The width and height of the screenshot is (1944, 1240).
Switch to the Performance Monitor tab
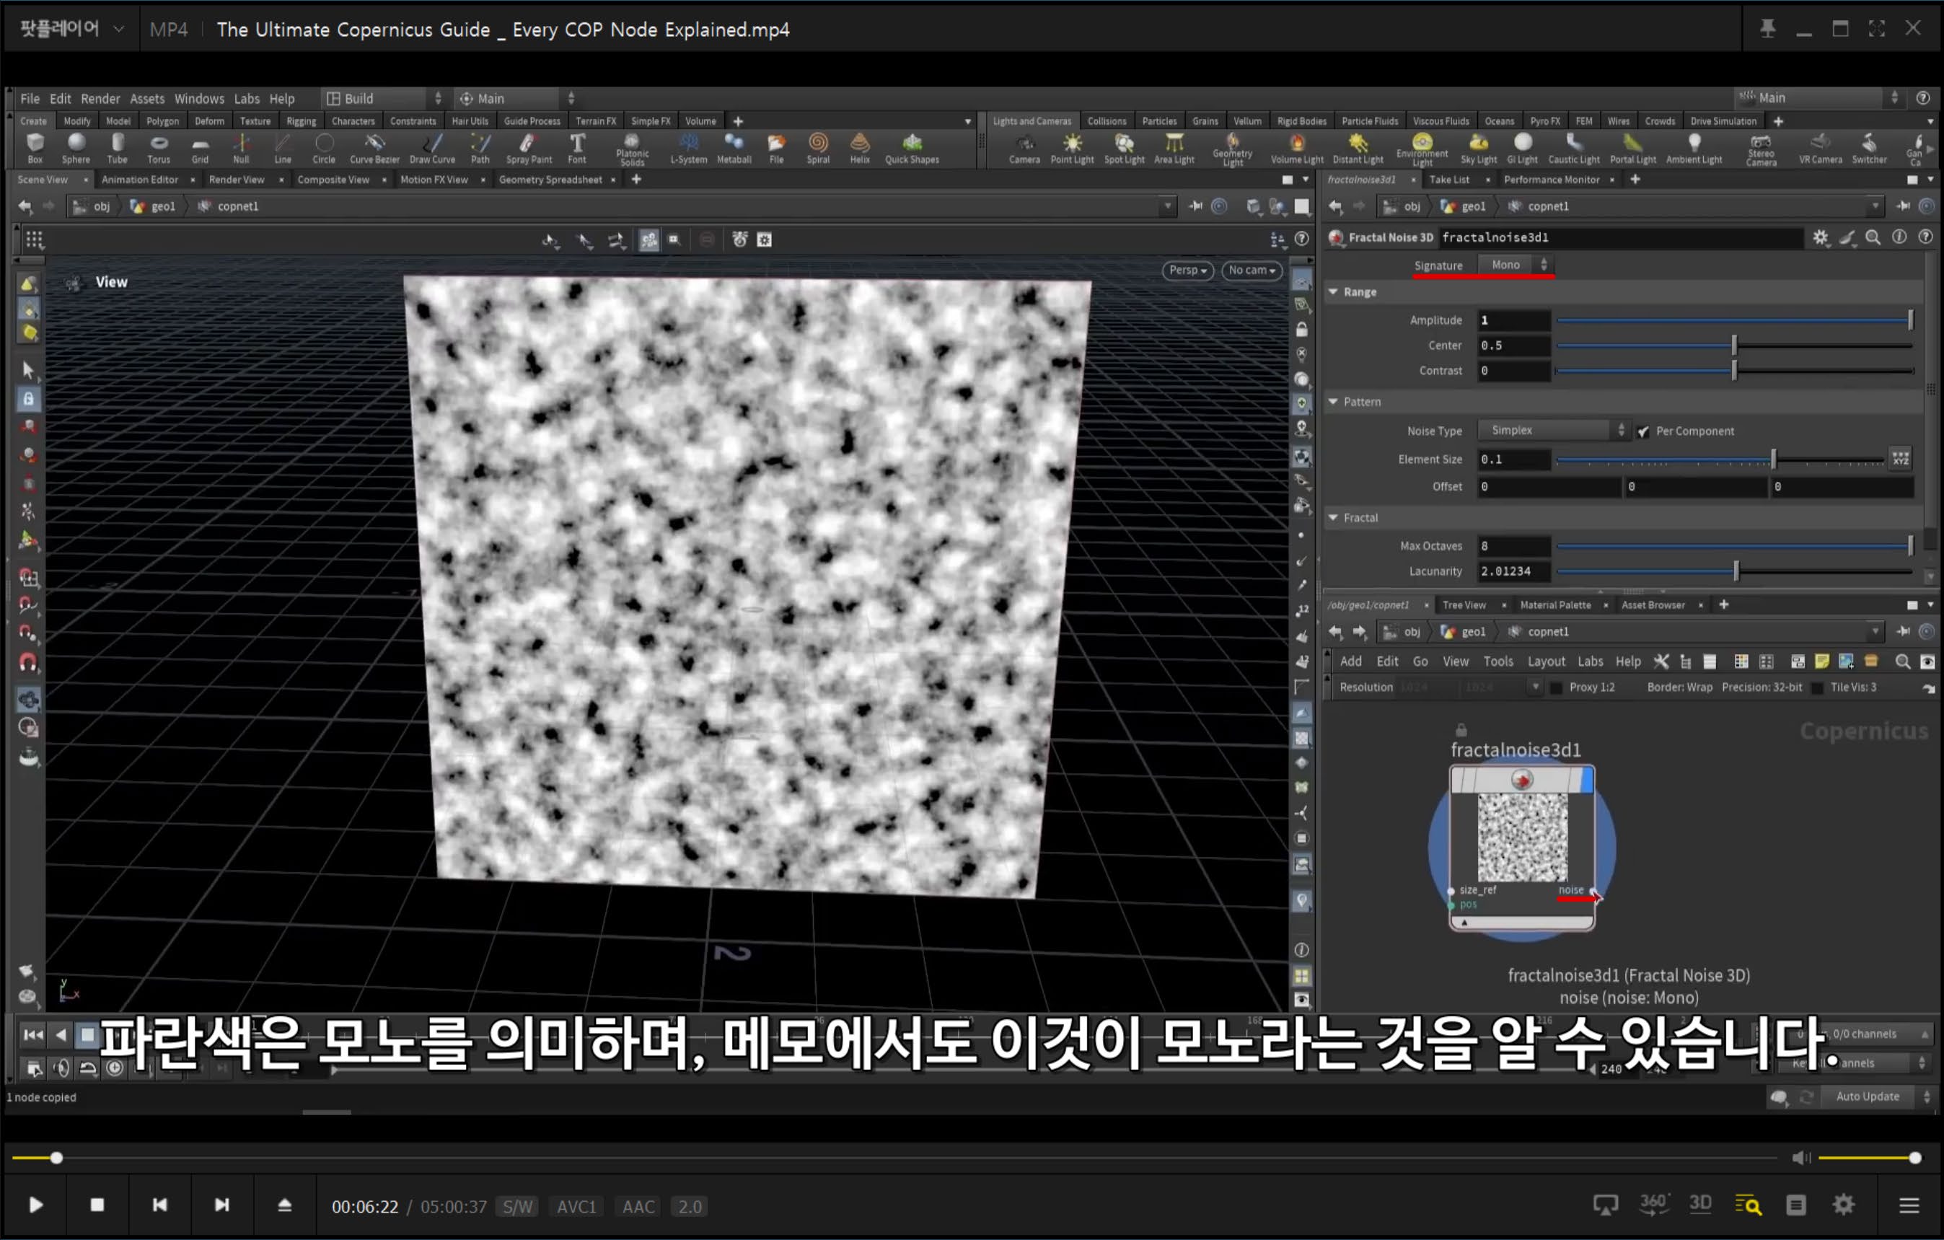[1551, 179]
